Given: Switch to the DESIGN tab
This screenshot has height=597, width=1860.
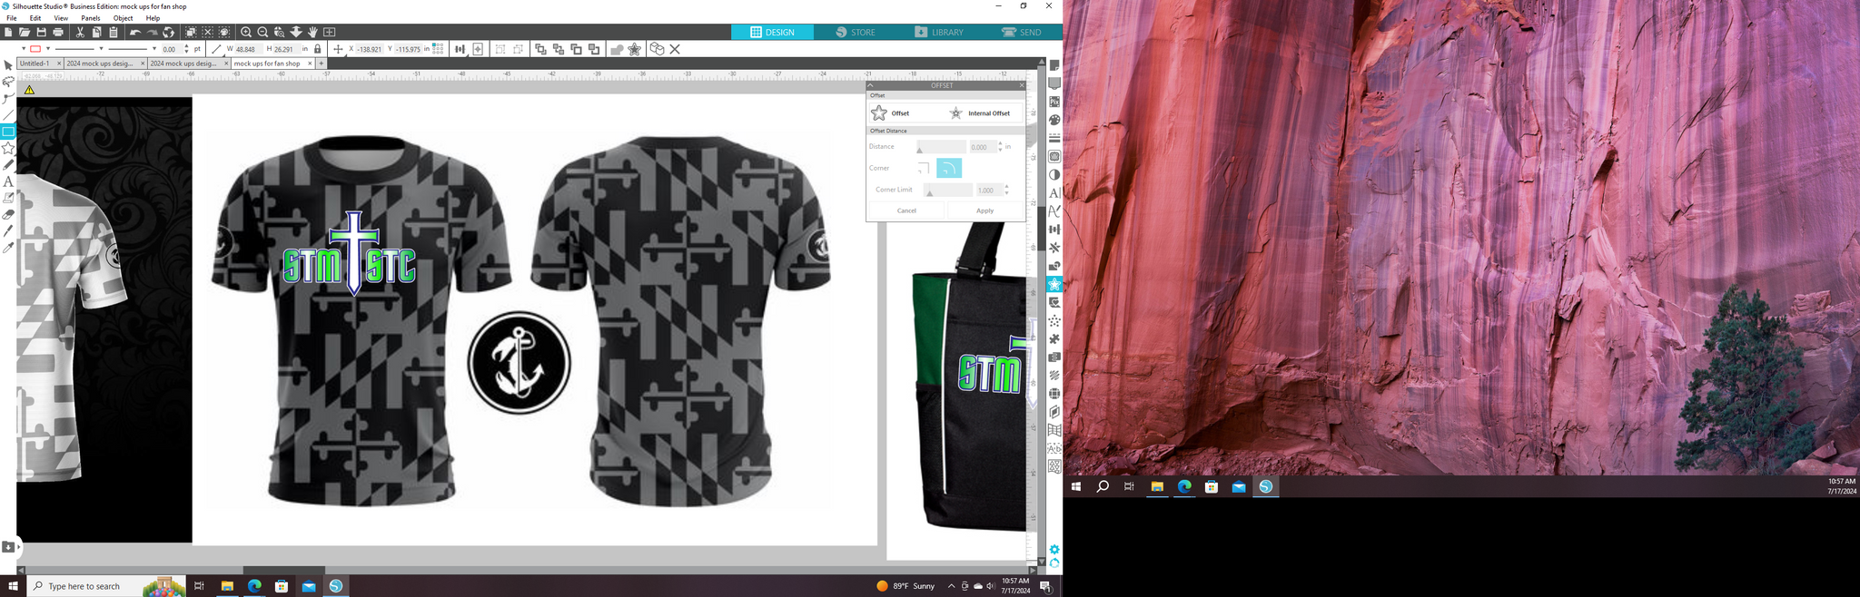Looking at the screenshot, I should tap(772, 32).
